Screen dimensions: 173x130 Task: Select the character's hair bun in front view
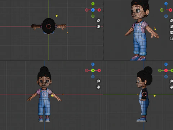pos(44,69)
